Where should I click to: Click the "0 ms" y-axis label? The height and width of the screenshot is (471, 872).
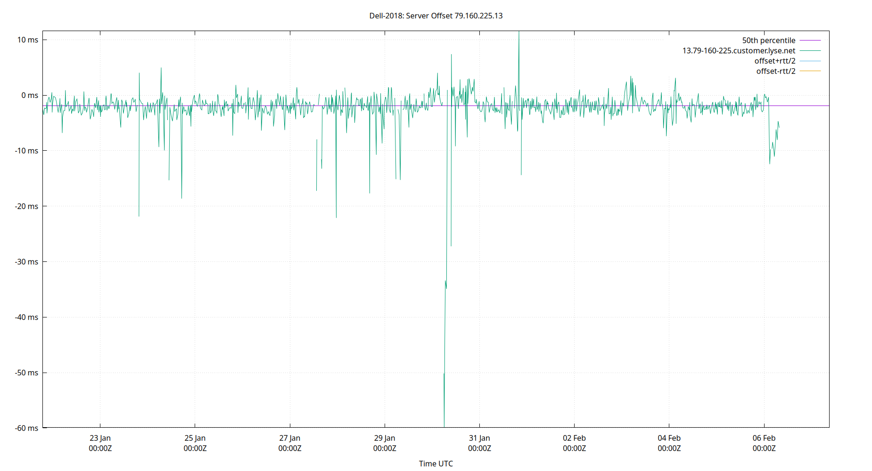coord(29,95)
